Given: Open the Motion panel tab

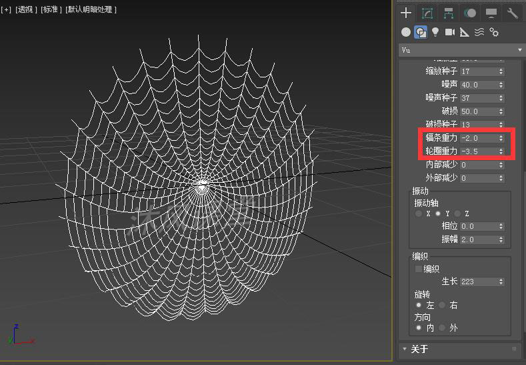Looking at the screenshot, I should pos(470,13).
